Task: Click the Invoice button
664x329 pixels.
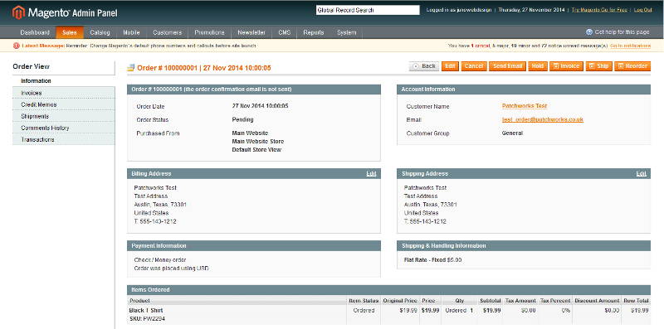Action: coord(566,66)
